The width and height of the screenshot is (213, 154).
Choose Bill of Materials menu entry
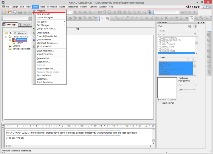tap(49, 46)
